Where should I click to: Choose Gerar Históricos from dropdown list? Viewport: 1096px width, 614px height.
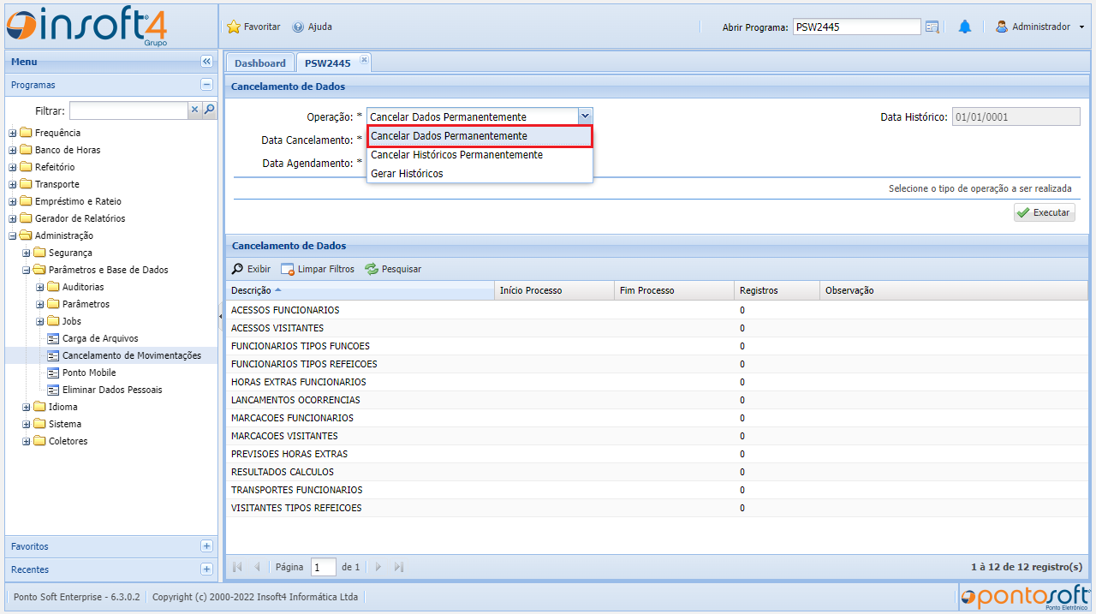(407, 174)
